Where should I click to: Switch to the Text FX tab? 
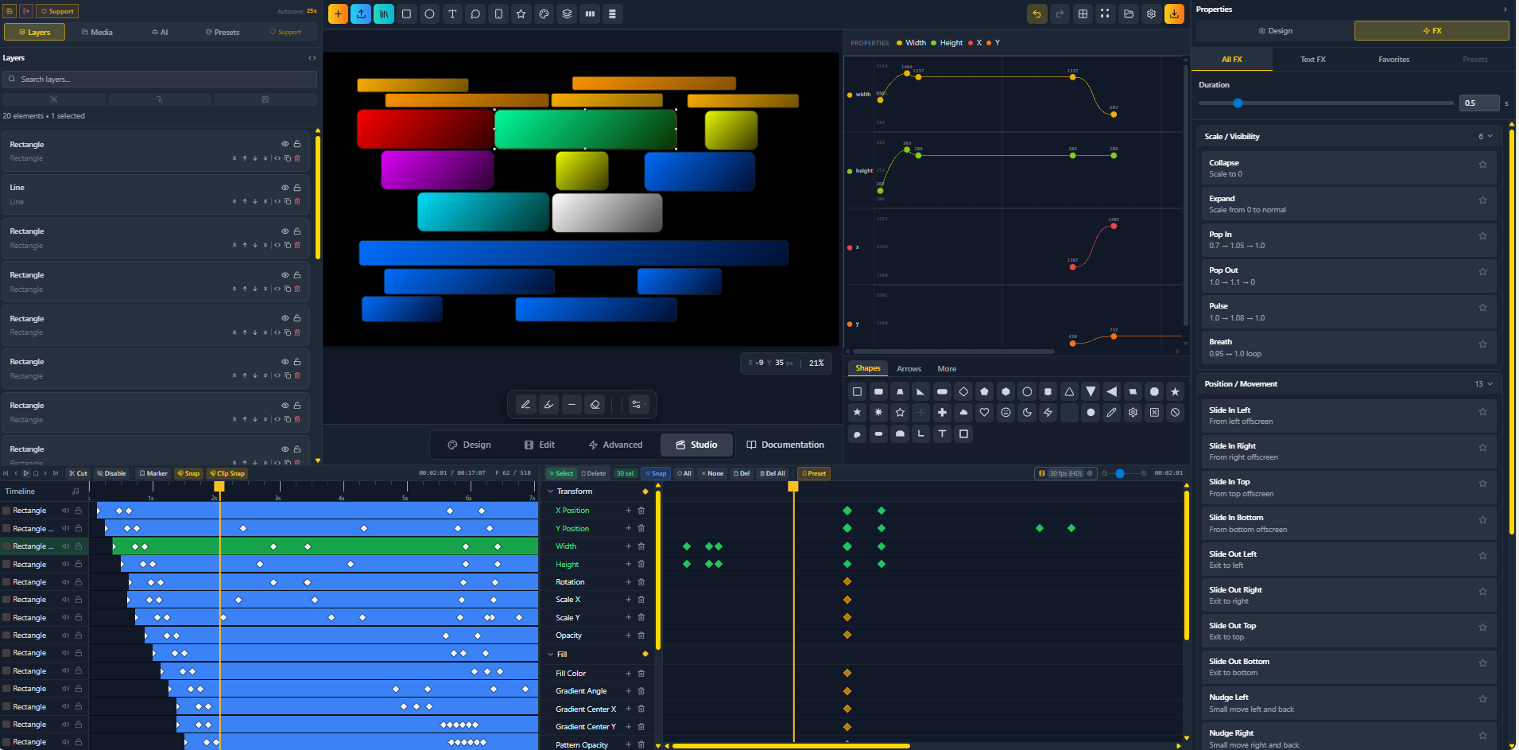1312,59
